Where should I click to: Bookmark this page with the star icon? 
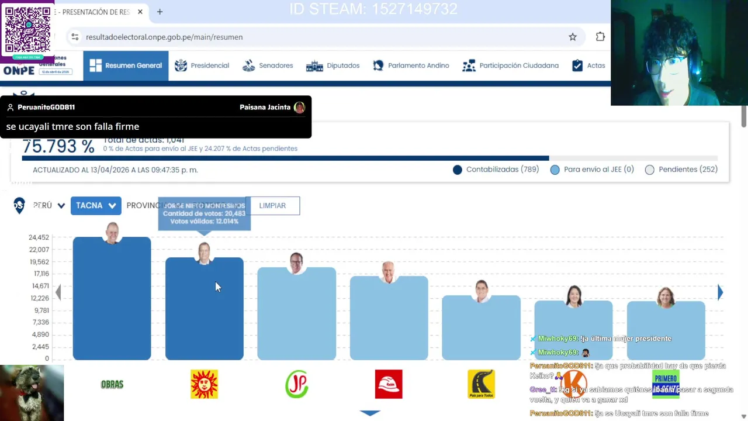click(573, 37)
